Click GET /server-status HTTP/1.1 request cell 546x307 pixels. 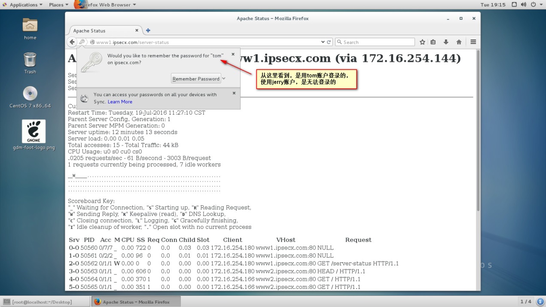click(x=358, y=263)
